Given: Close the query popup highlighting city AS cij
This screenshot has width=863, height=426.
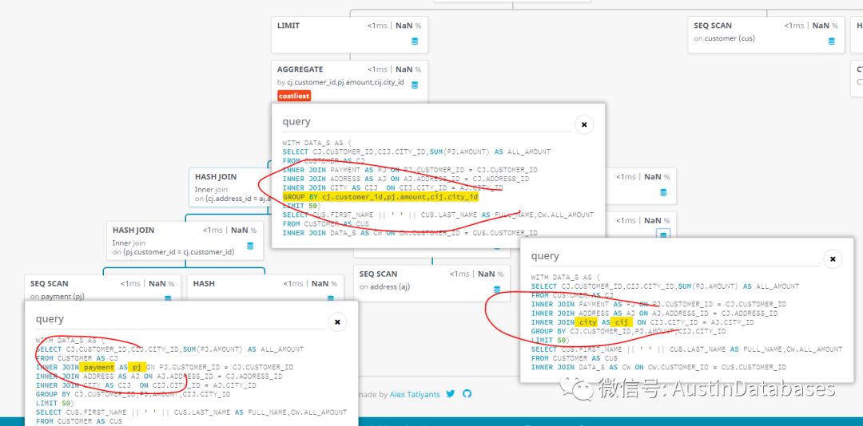Looking at the screenshot, I should [833, 259].
